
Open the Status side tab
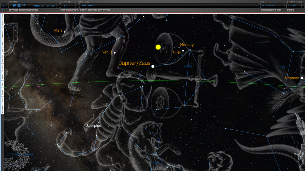pos(2,43)
